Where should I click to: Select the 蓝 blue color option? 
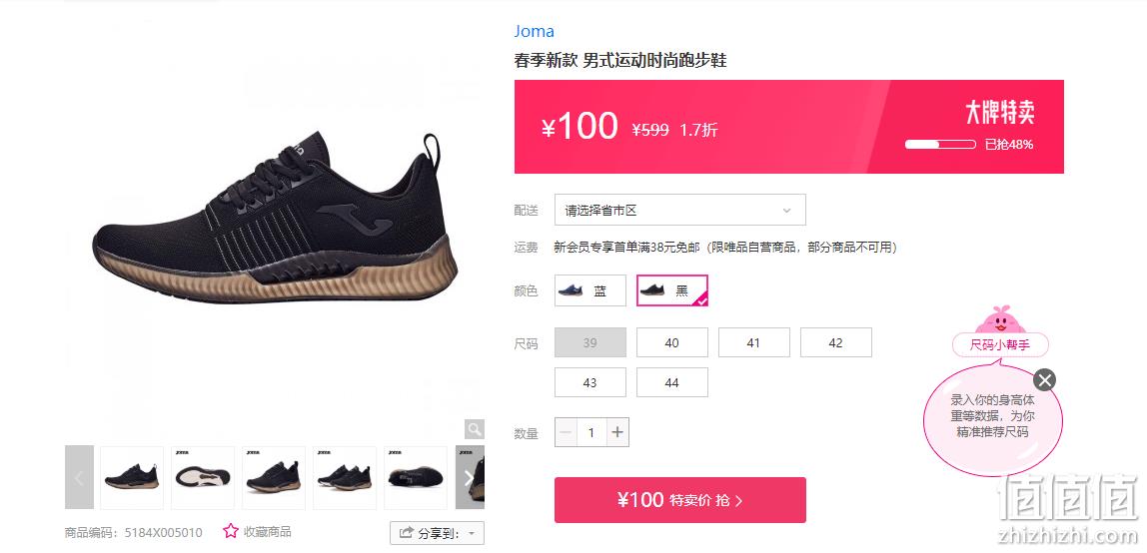click(590, 290)
